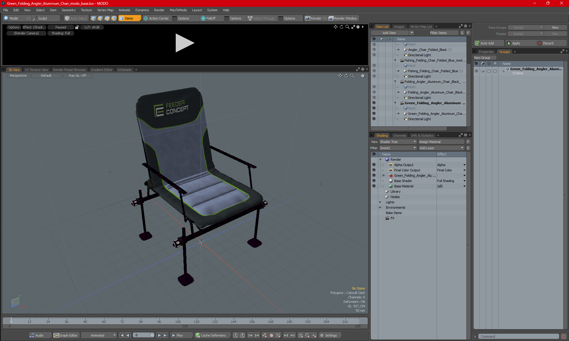Switch to the UV Texture View tab

tap(36, 70)
